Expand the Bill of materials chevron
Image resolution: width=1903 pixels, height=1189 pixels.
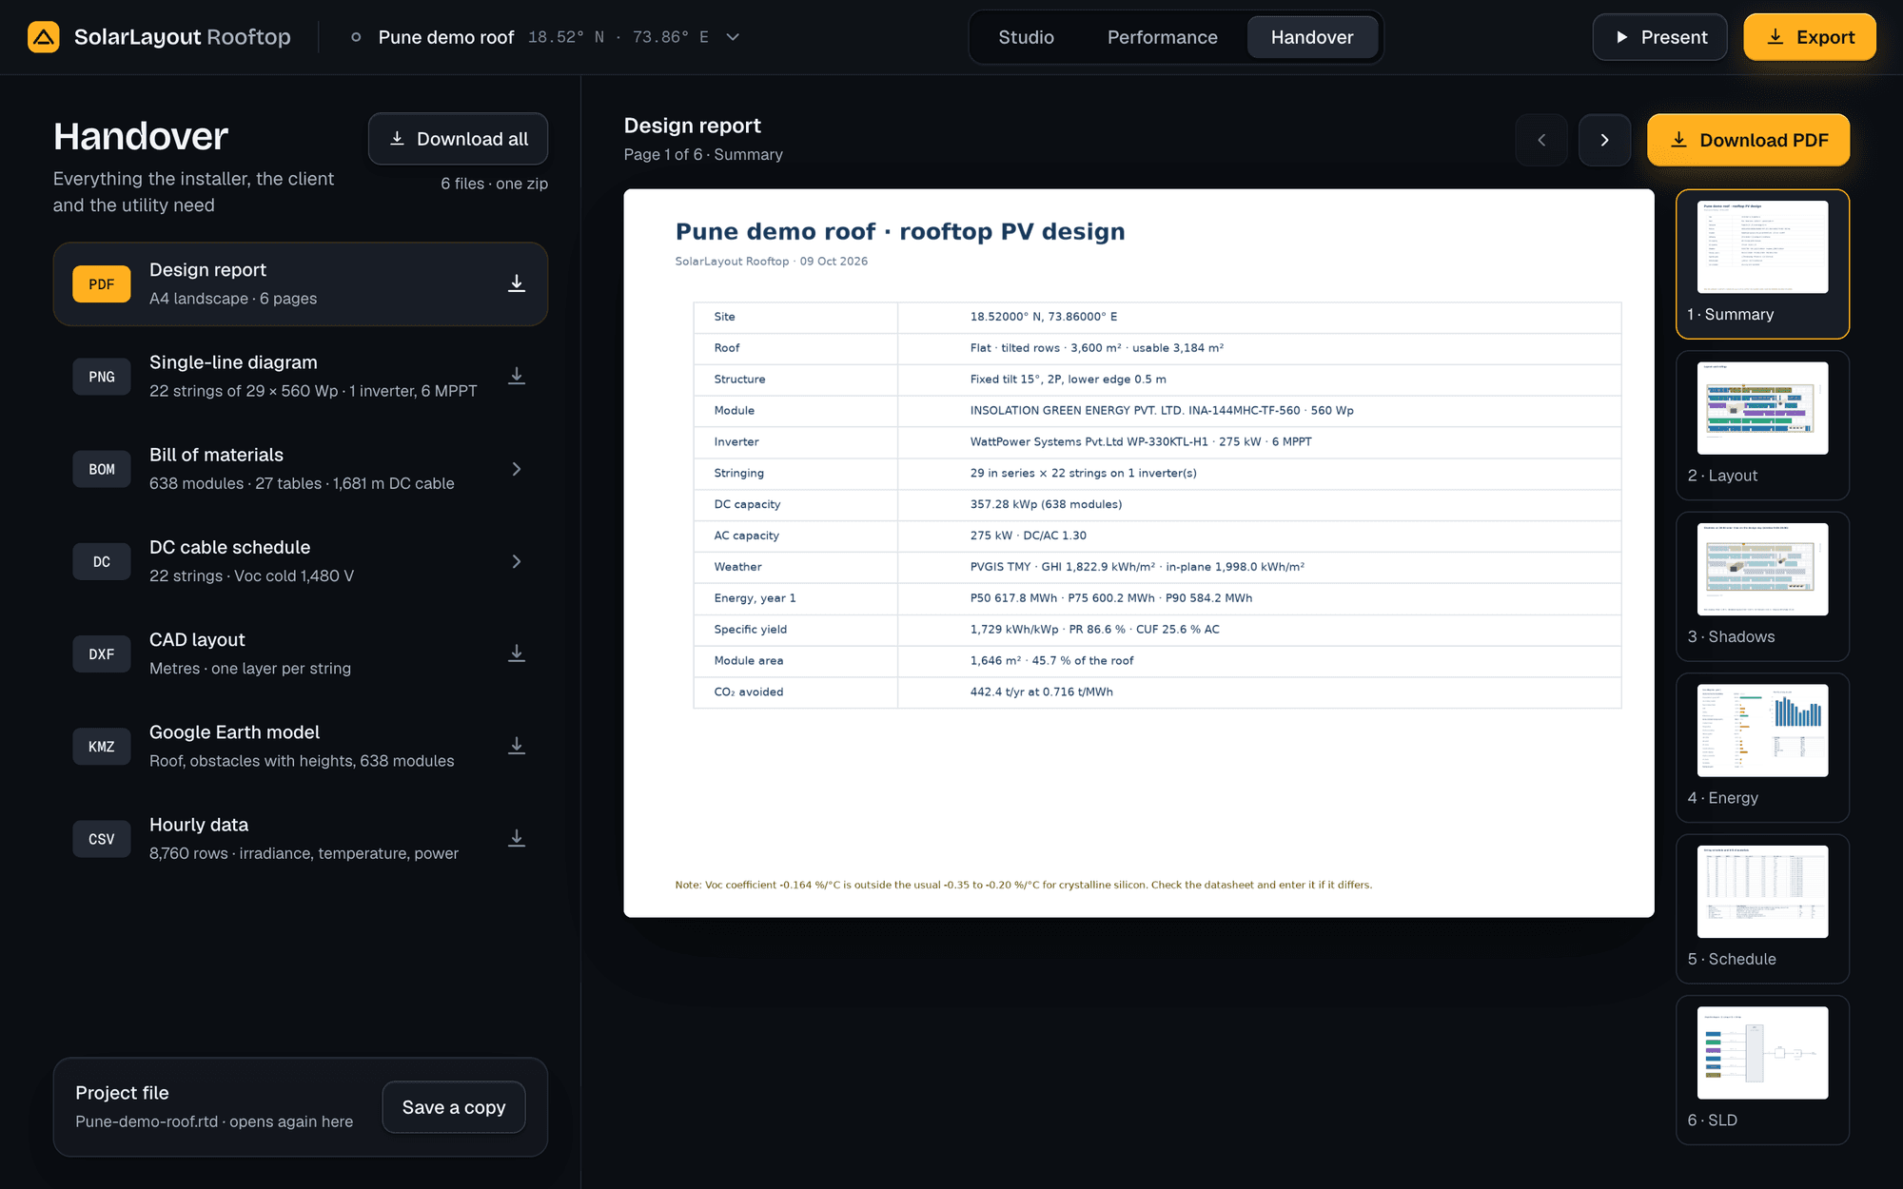[517, 469]
